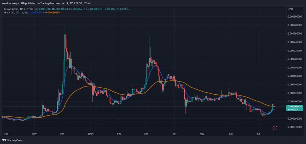The height and width of the screenshot is (144, 306).
Task: Click the 0.000200000 price axis label
Action: tap(295, 59)
